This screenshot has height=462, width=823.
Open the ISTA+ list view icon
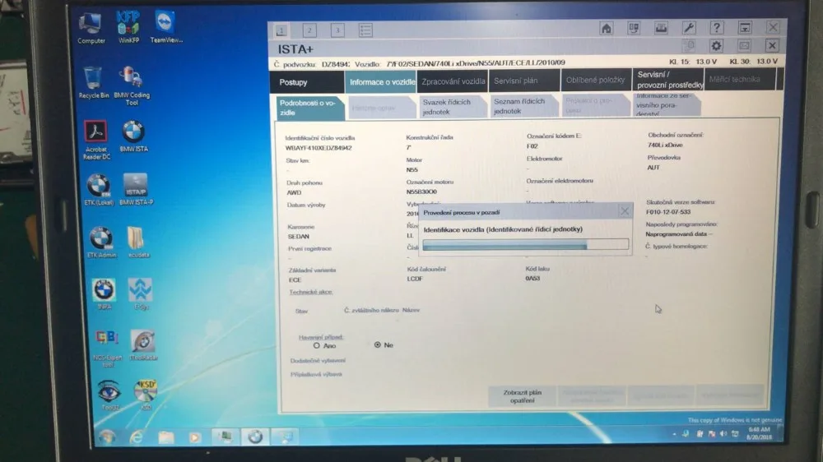[365, 30]
